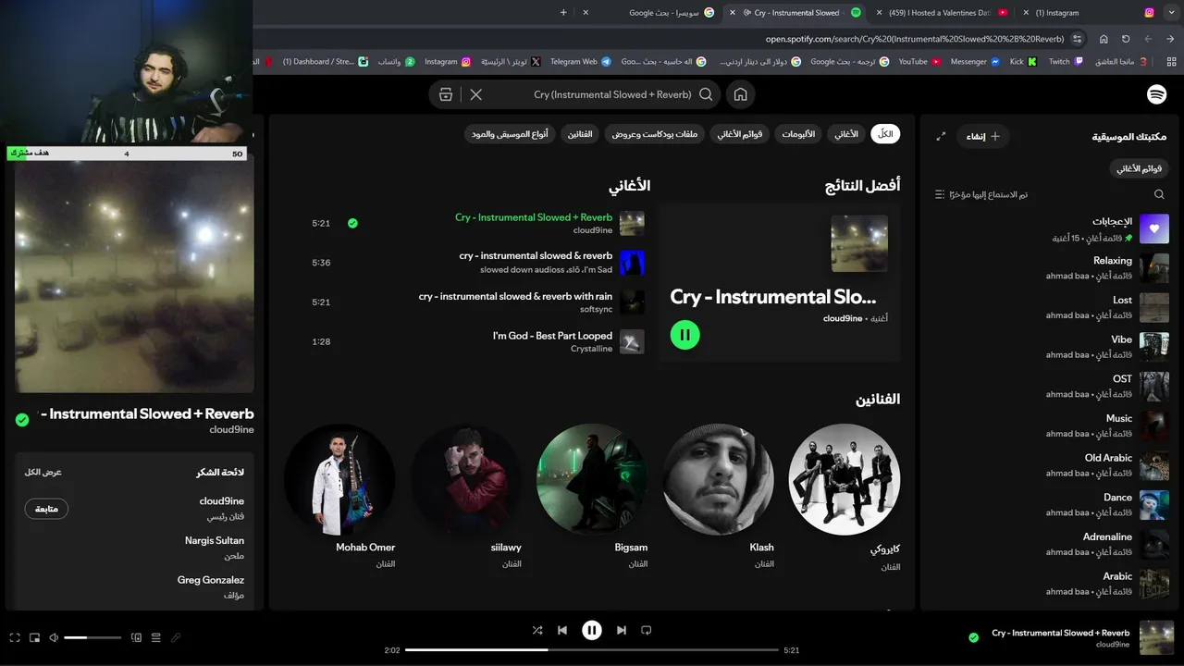Search in your library magnifier icon

point(1159,194)
